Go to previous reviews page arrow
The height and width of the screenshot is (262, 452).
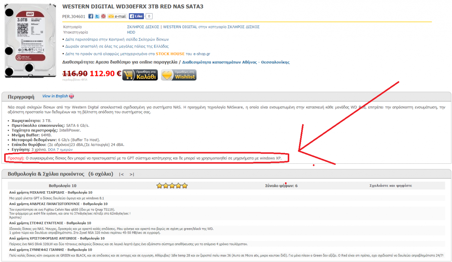[121, 174]
